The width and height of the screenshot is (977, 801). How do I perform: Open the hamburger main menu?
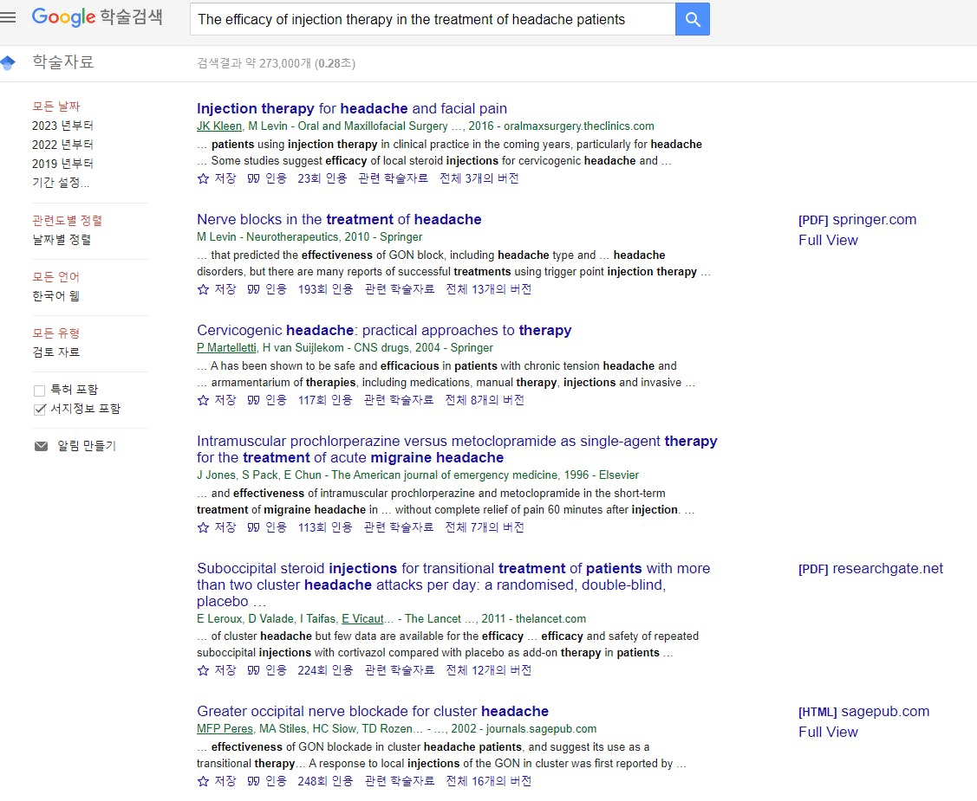(x=8, y=17)
